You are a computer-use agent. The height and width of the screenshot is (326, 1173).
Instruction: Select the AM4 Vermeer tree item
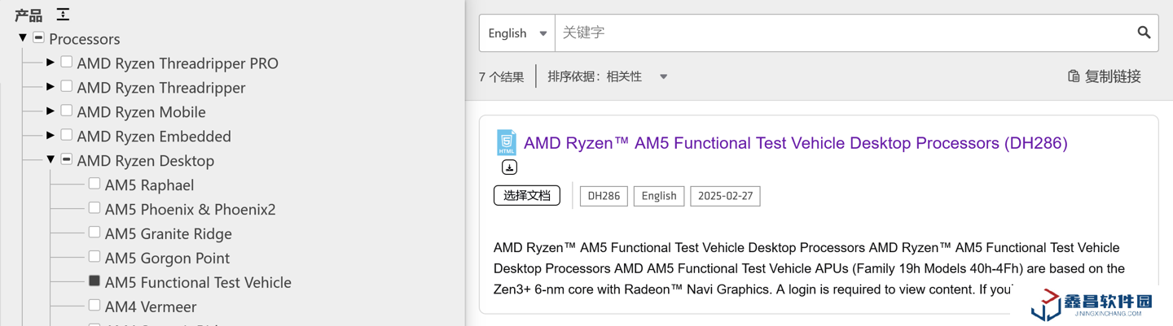(151, 306)
